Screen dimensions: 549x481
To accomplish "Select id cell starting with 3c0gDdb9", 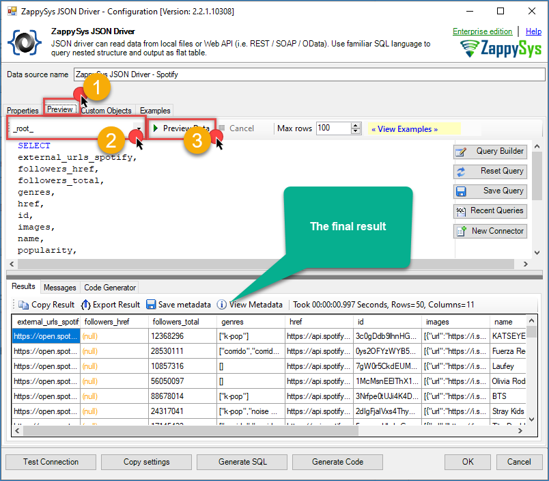I will pos(387,336).
